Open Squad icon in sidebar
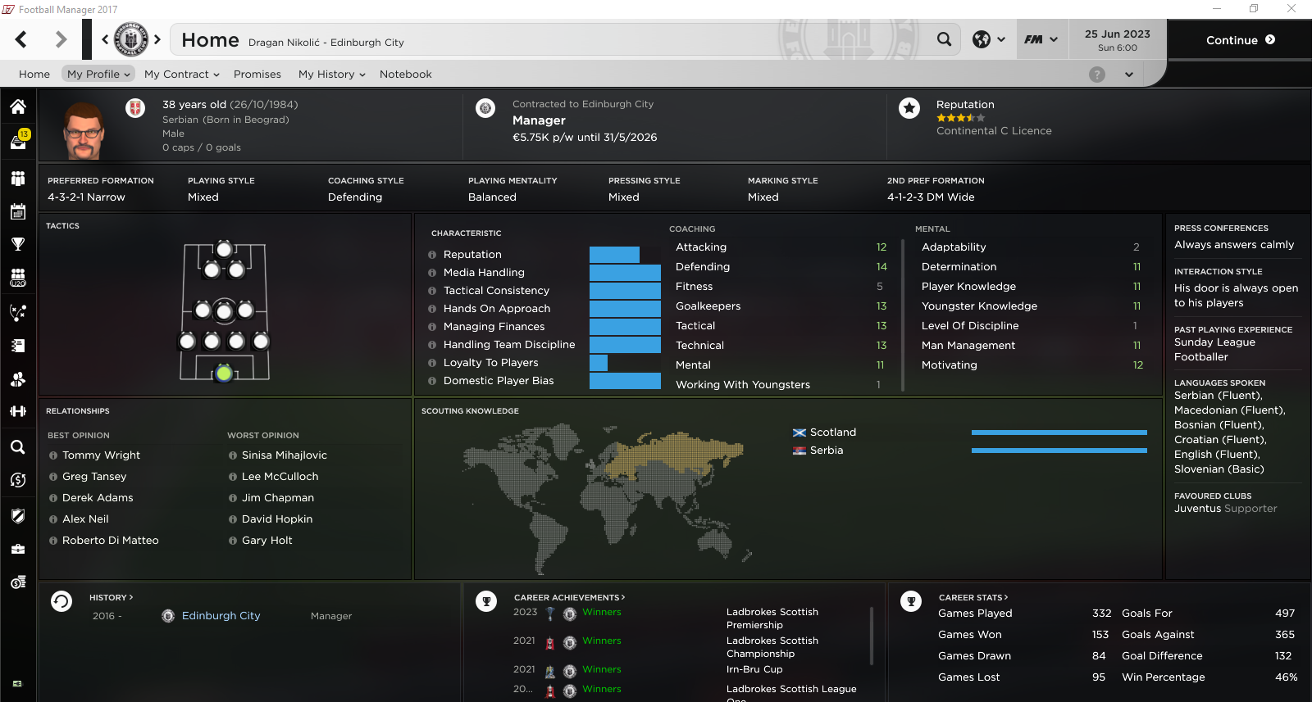This screenshot has width=1312, height=702. pyautogui.click(x=18, y=178)
